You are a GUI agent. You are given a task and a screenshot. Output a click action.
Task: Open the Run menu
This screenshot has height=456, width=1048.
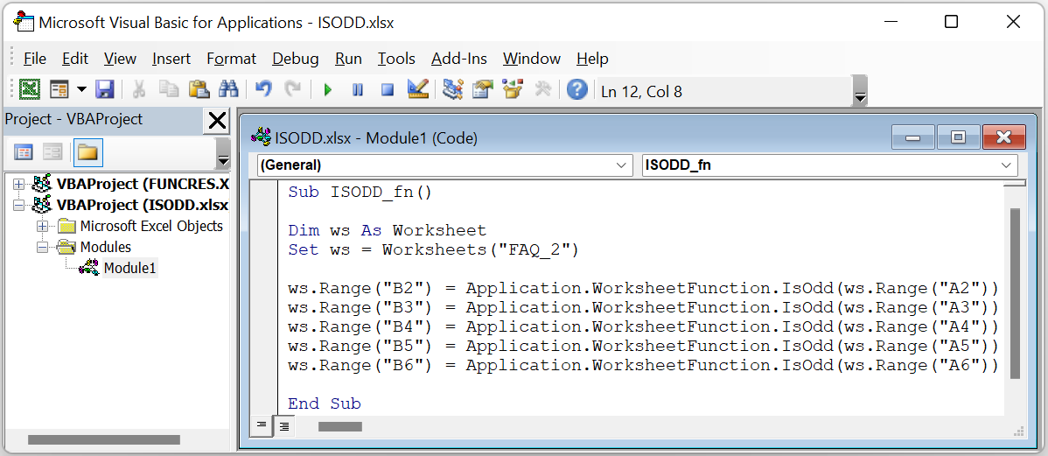(348, 59)
